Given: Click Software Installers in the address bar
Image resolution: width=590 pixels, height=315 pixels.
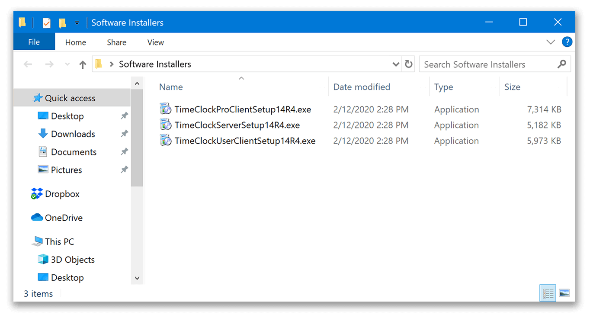Looking at the screenshot, I should click(x=155, y=64).
